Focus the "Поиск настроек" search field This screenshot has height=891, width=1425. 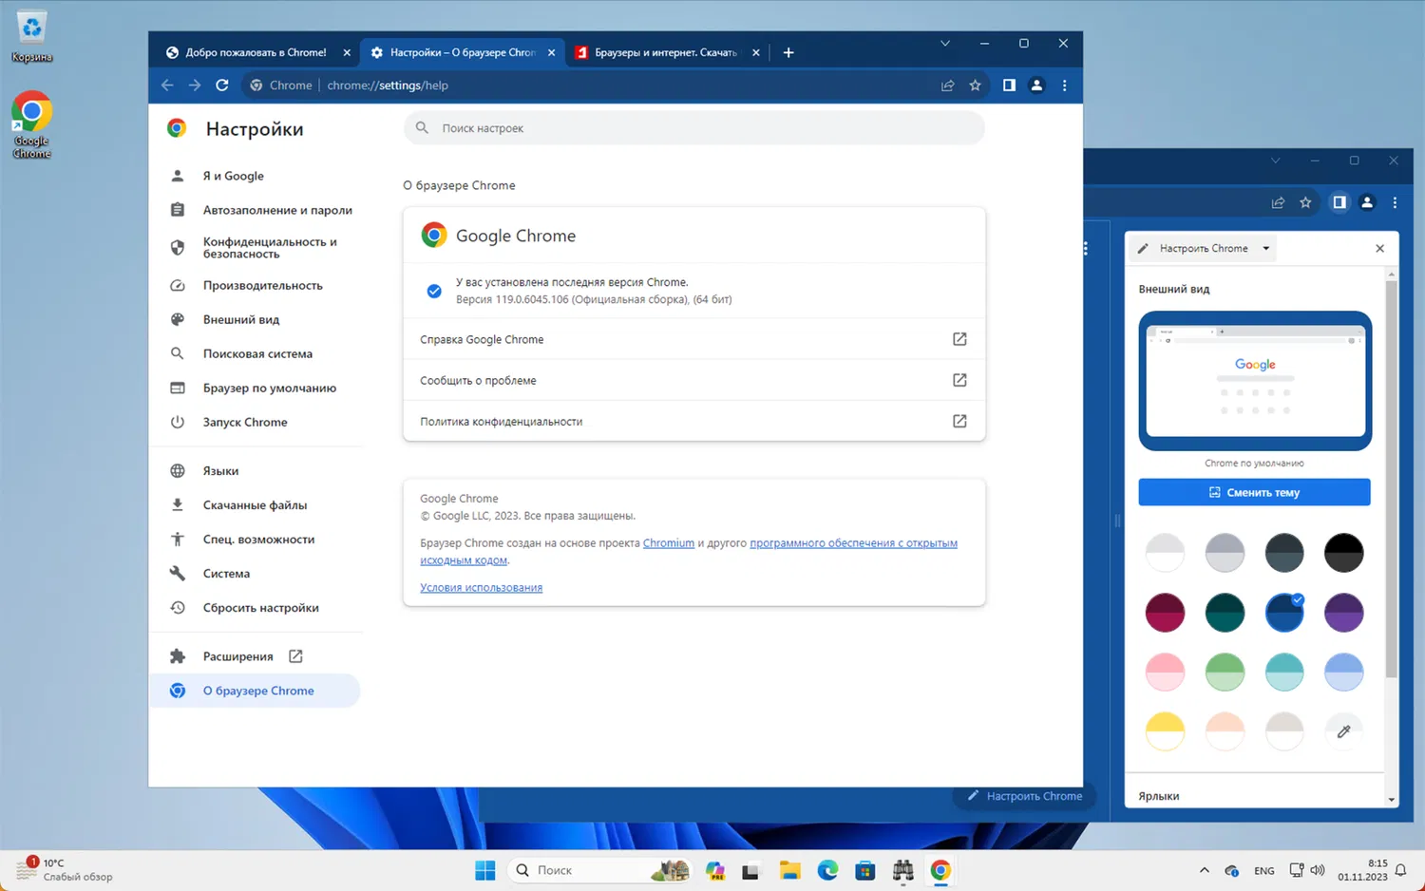(694, 128)
